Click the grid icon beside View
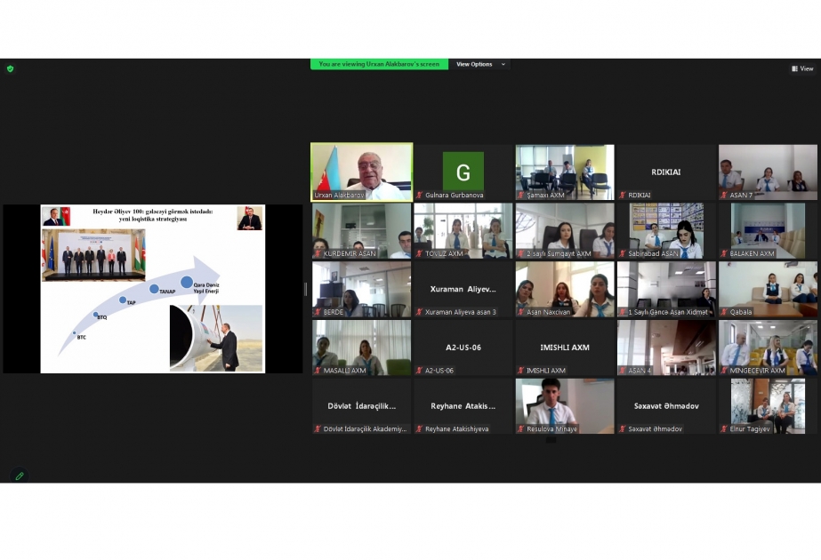The image size is (821, 560). [x=794, y=68]
